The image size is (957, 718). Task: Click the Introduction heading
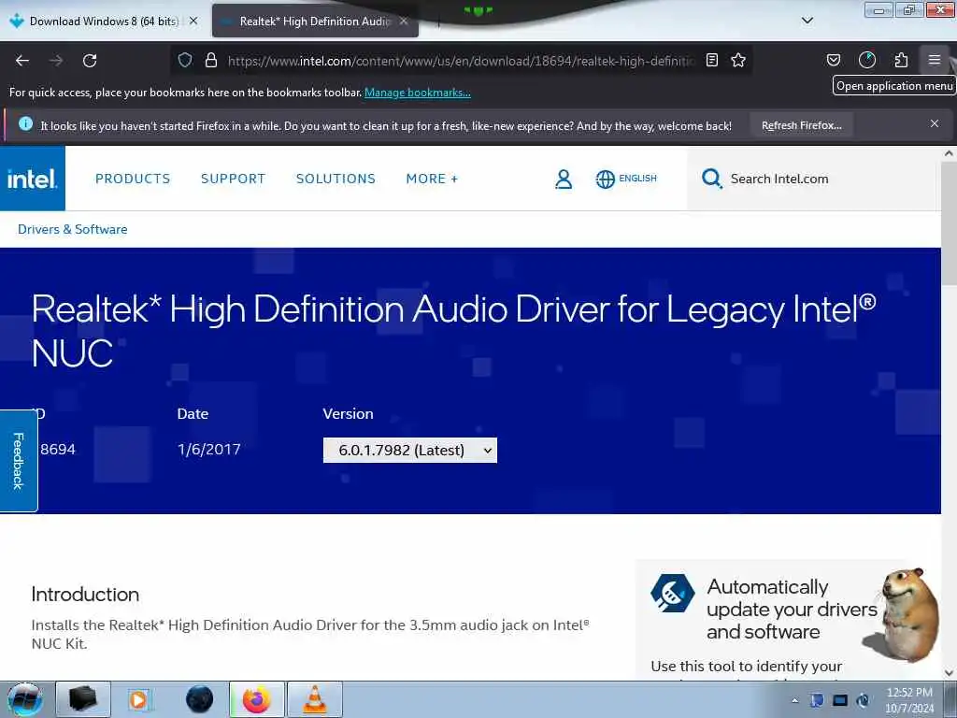[85, 594]
